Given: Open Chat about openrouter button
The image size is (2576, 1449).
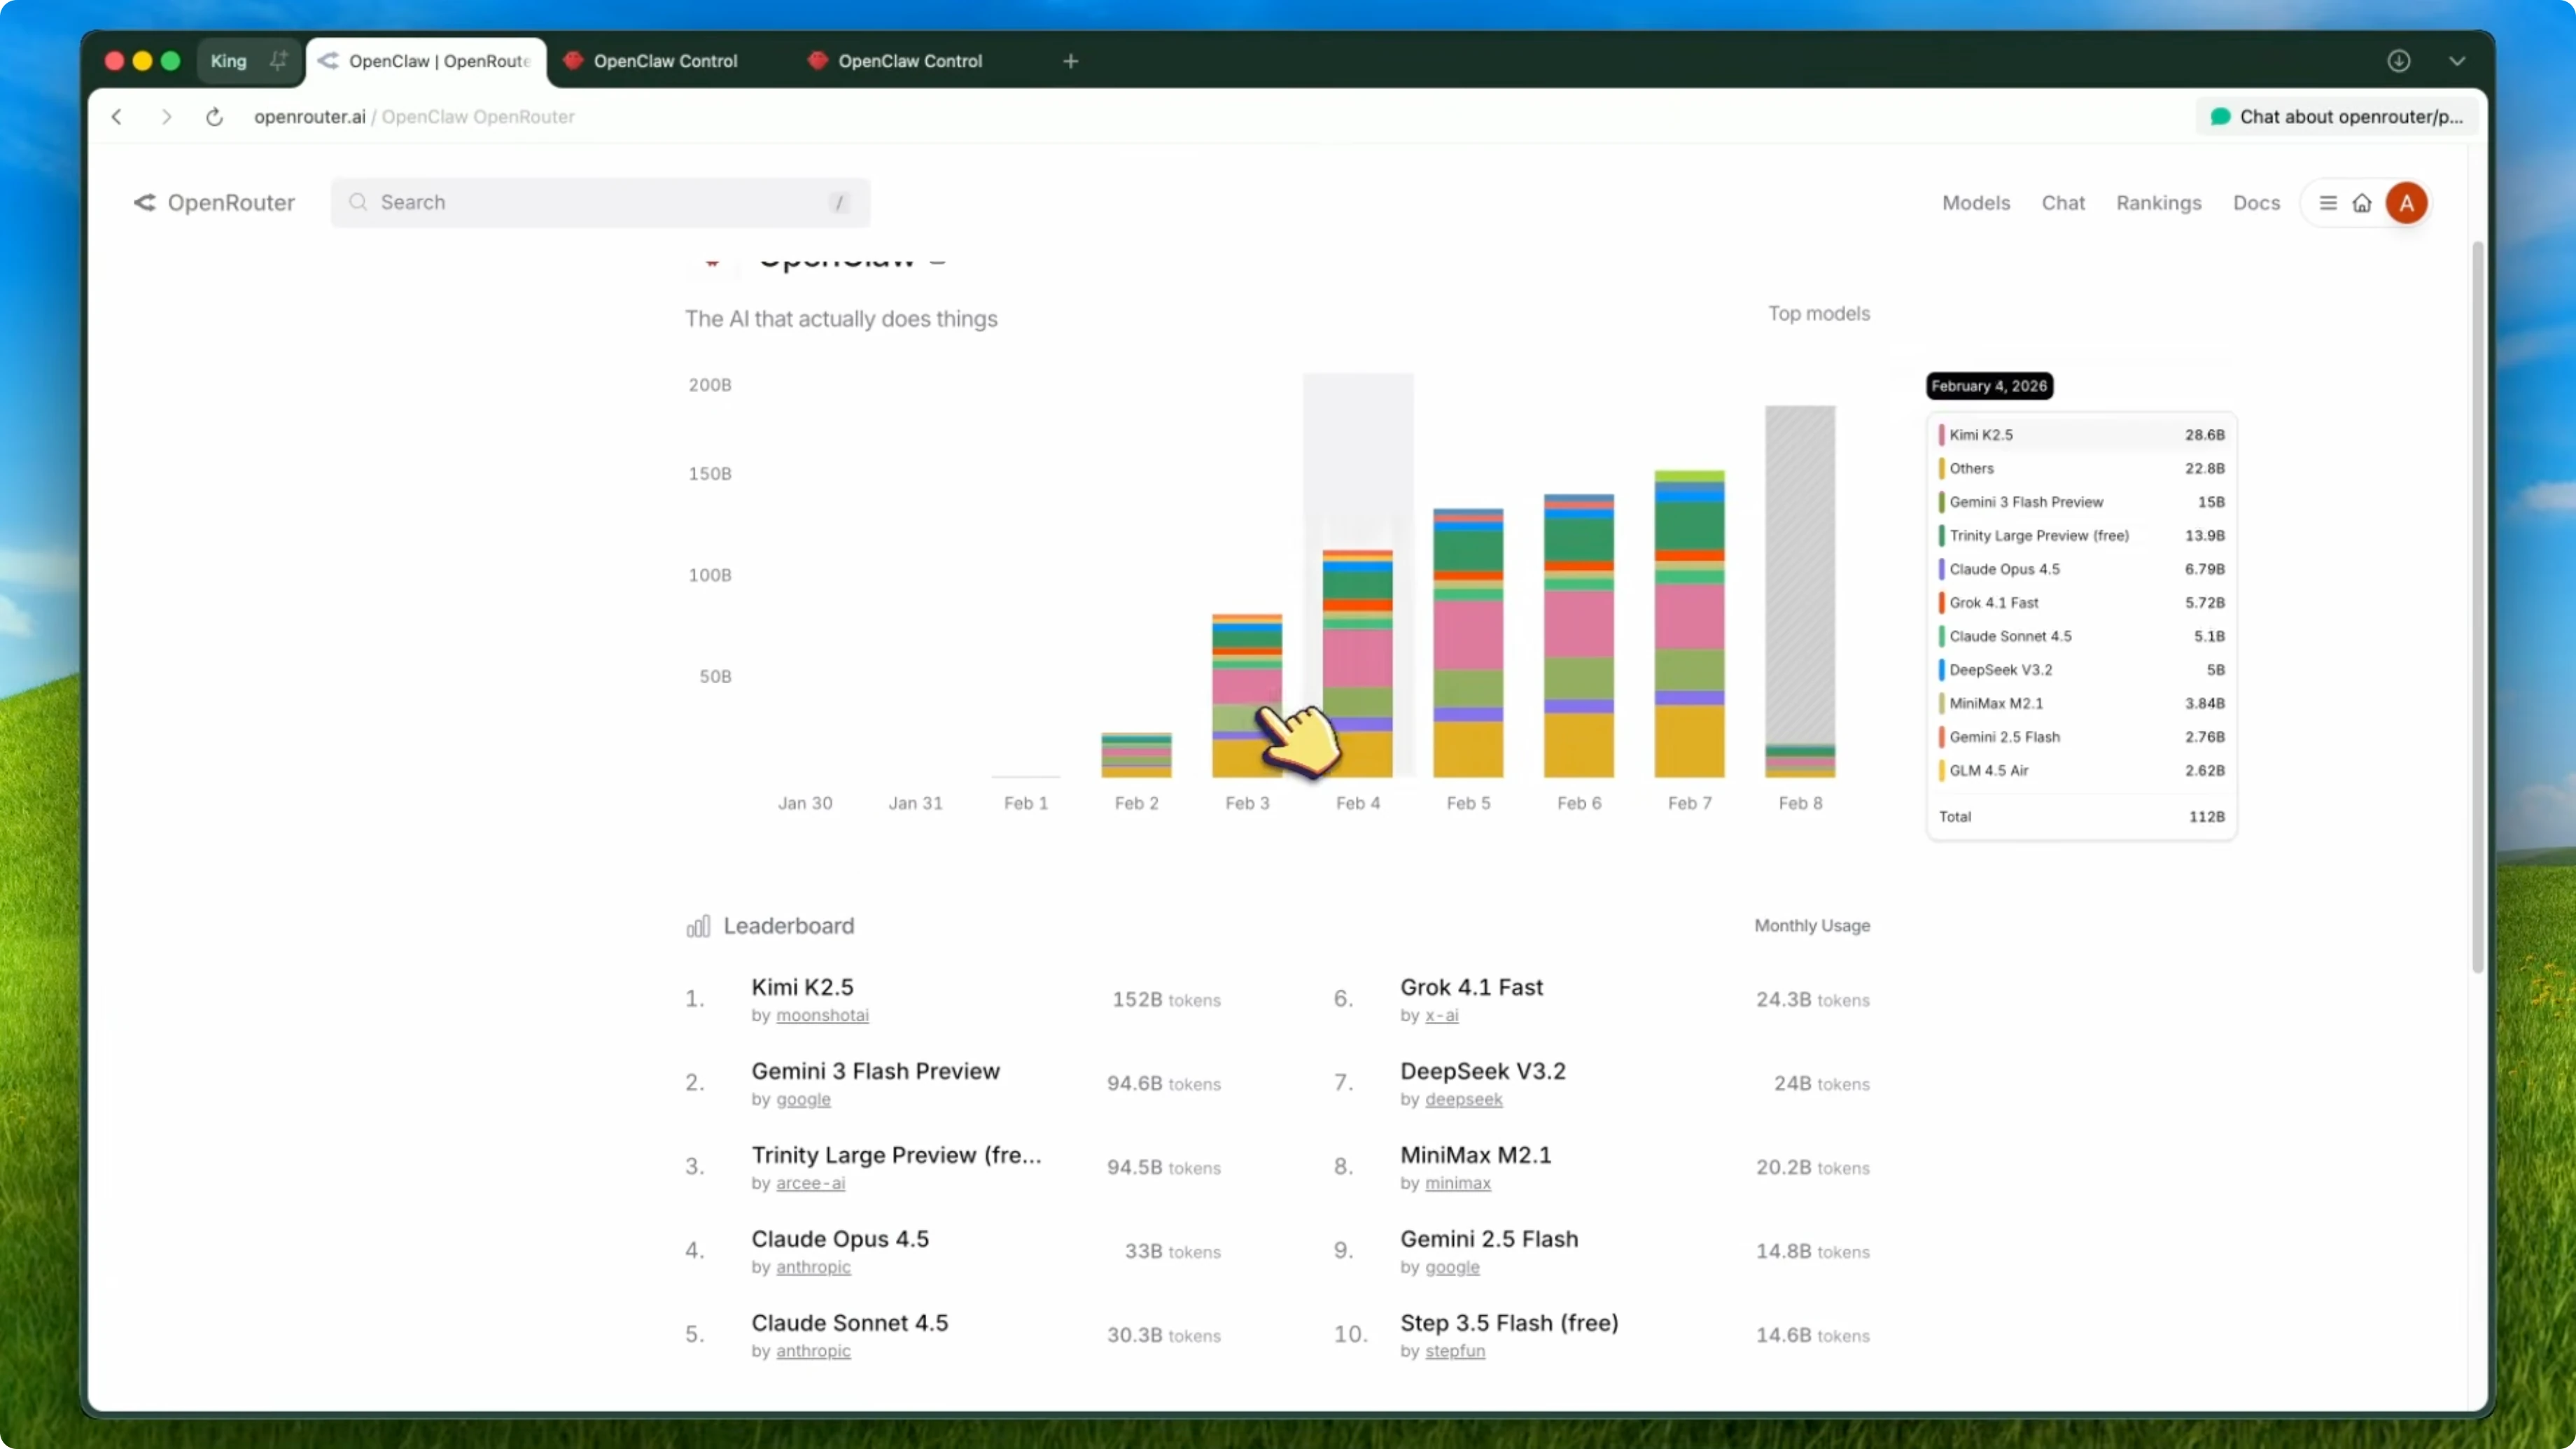Looking at the screenshot, I should (x=2339, y=117).
